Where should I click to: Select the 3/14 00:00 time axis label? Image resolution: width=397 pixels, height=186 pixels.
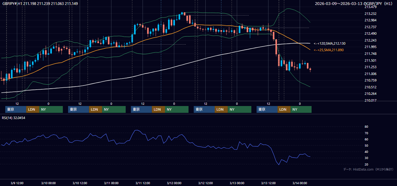coord(300,183)
